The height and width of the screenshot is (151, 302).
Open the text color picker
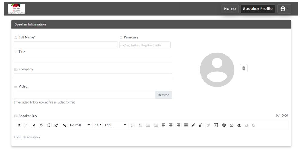[x=193, y=125]
